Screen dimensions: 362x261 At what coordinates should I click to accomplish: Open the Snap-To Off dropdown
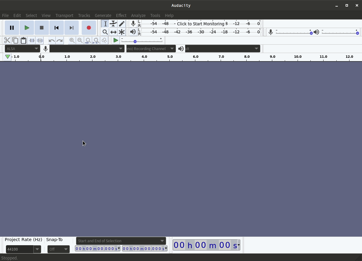(58, 249)
